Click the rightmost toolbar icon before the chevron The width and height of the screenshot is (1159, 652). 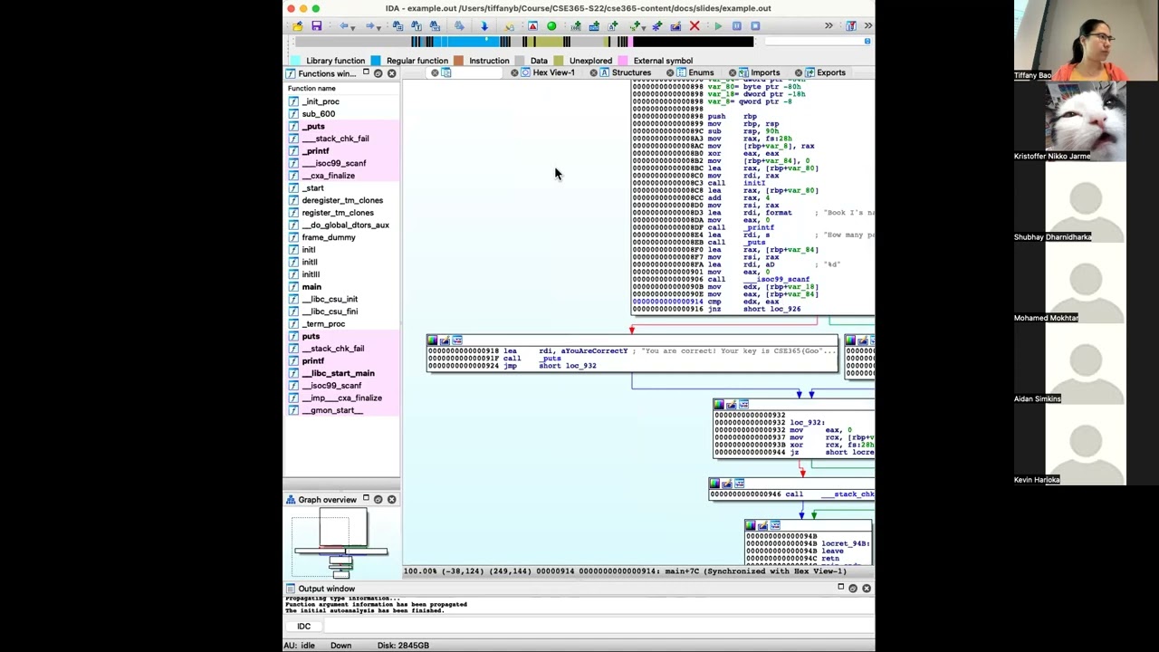850,26
